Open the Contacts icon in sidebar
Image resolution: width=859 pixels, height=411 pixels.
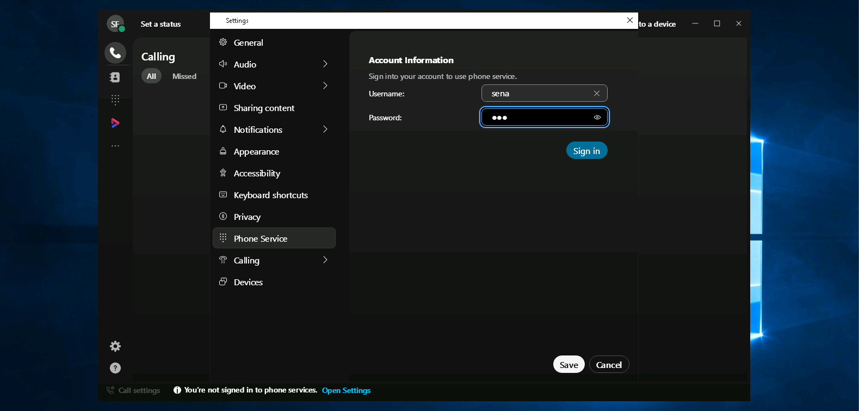coord(115,77)
